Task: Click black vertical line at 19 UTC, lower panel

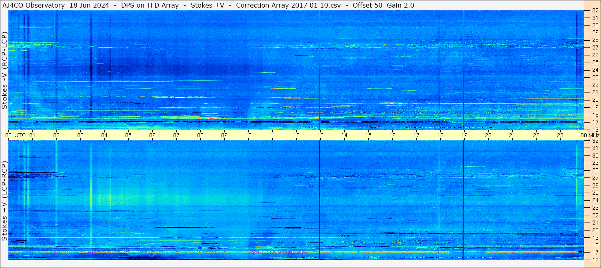Action: pos(463,200)
